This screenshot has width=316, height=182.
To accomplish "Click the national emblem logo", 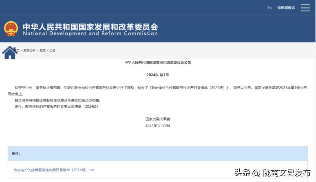I will pos(11,29).
